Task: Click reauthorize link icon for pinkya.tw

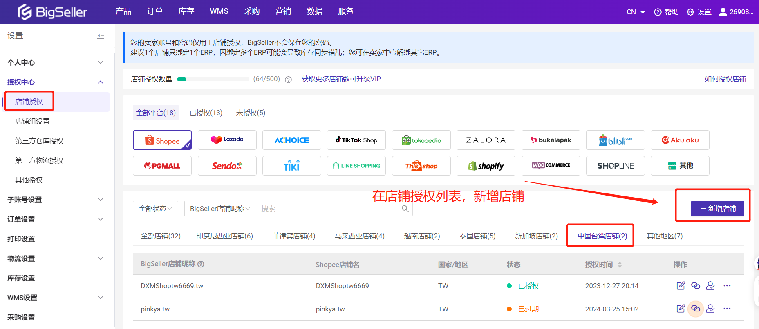Action: 696,309
